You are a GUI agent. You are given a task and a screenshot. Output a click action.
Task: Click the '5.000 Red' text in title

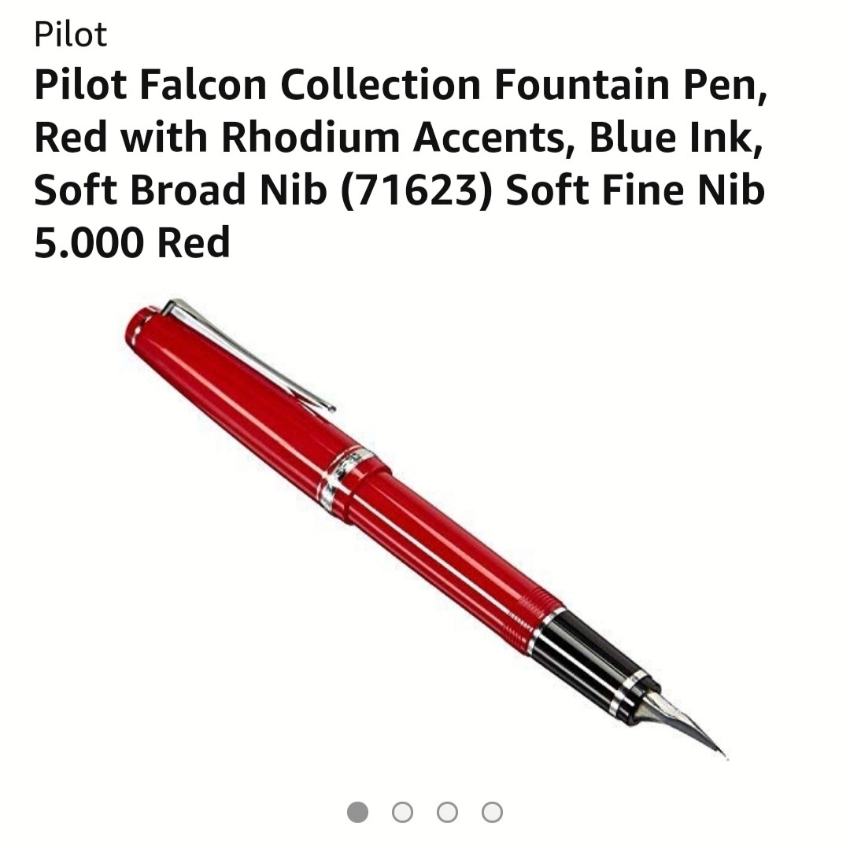pos(132,242)
